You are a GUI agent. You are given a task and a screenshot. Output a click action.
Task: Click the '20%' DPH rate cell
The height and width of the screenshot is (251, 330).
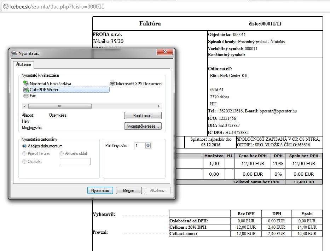[x=278, y=163]
